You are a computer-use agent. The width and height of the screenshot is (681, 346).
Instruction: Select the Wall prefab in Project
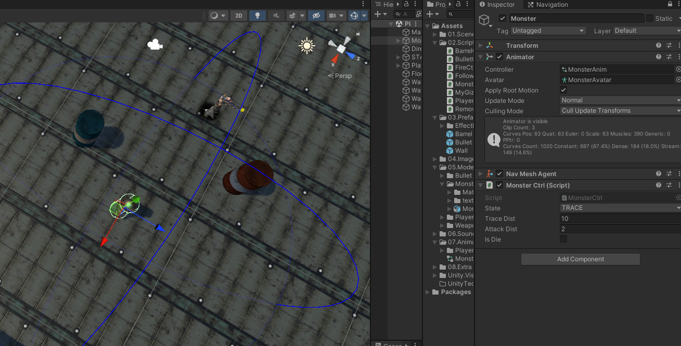coord(458,151)
